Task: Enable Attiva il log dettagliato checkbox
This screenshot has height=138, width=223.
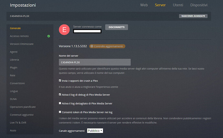Action: pos(60,103)
